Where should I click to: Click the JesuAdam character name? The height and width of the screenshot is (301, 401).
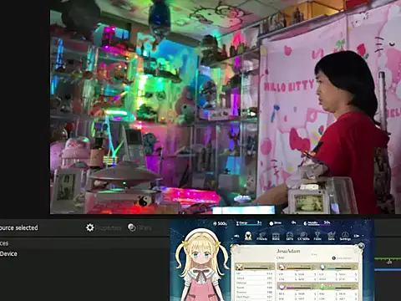(x=288, y=251)
